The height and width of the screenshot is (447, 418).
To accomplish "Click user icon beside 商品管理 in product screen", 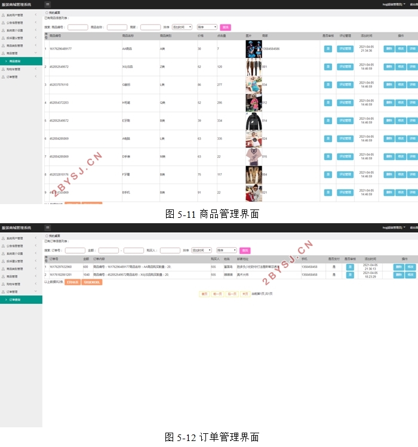I will coord(3,53).
